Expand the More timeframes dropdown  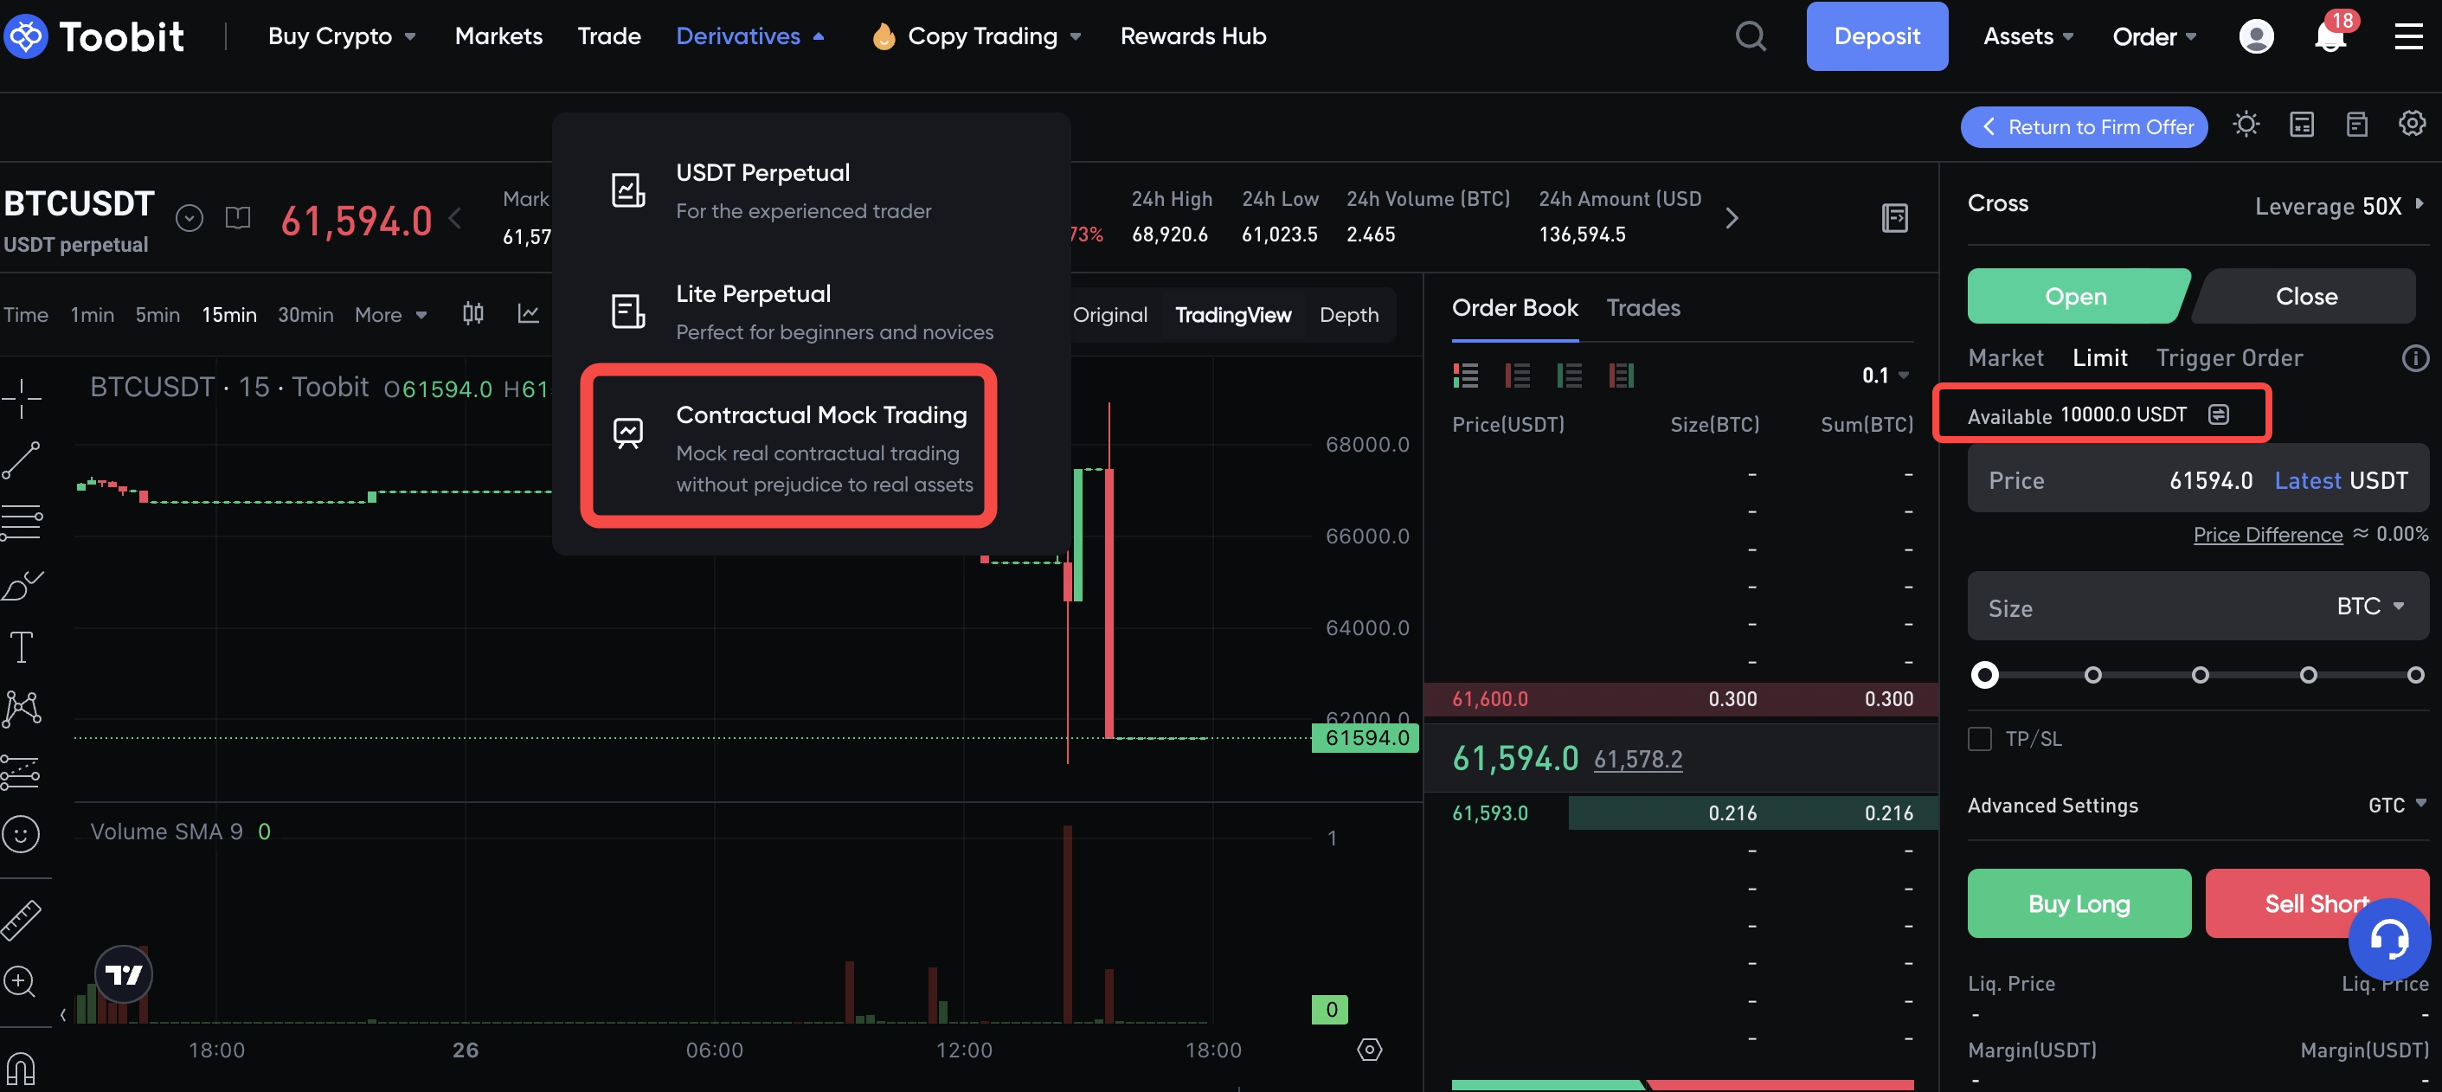(390, 315)
